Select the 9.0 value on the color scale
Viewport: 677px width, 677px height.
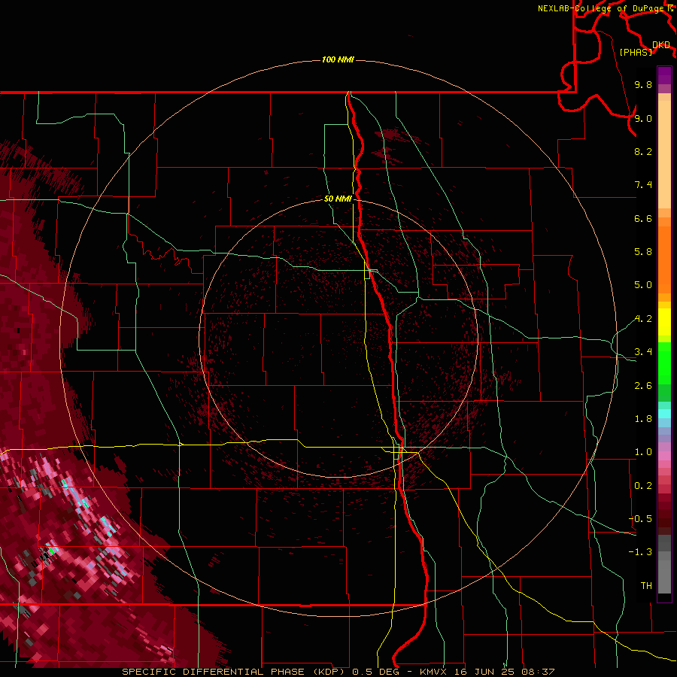(643, 118)
